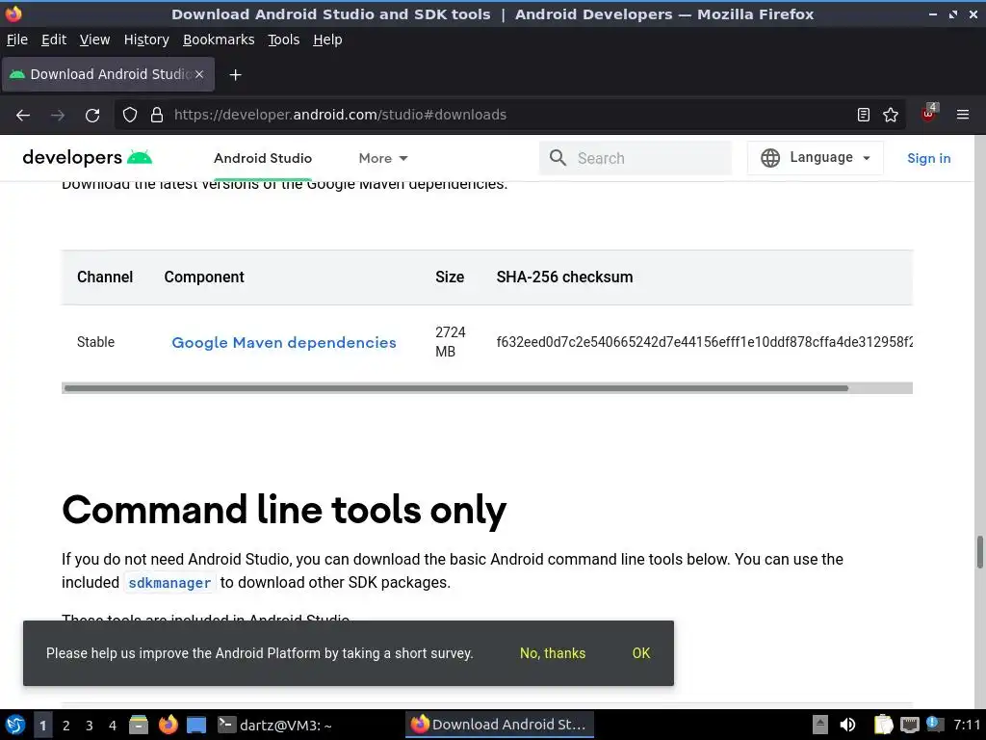Close the Download Android Studio tab
Image resolution: width=986 pixels, height=740 pixels.
click(x=199, y=74)
